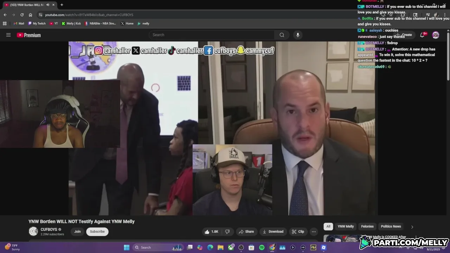
Task: Open a new browser tab with plus
Action: pos(62,5)
